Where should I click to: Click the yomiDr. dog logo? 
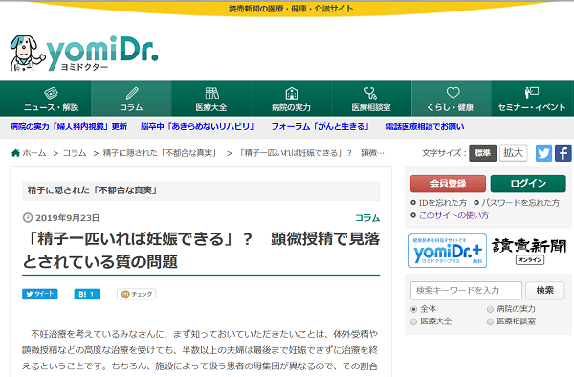[84, 54]
